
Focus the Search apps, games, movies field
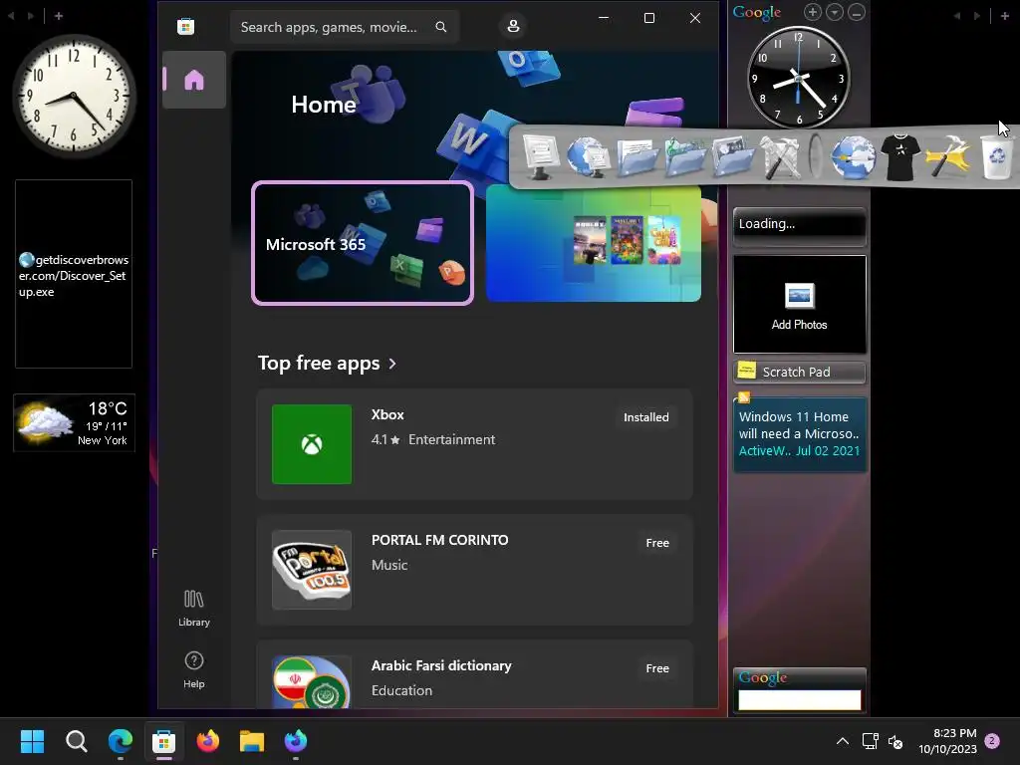click(x=345, y=27)
